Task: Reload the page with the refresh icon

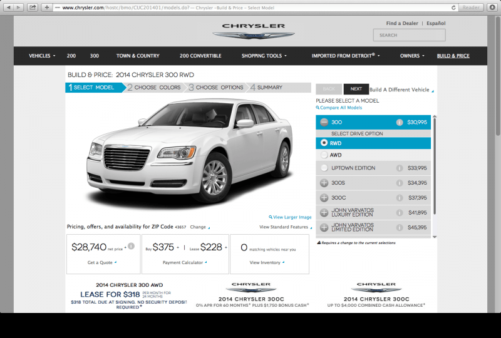Action: pos(453,8)
